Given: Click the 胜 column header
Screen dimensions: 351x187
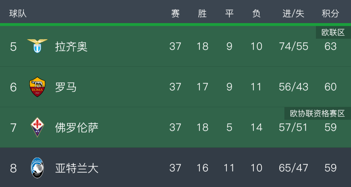Looking at the screenshot, I should pos(202,14).
